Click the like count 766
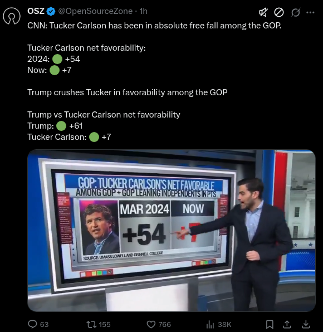The image size is (323, 332). pos(164,324)
